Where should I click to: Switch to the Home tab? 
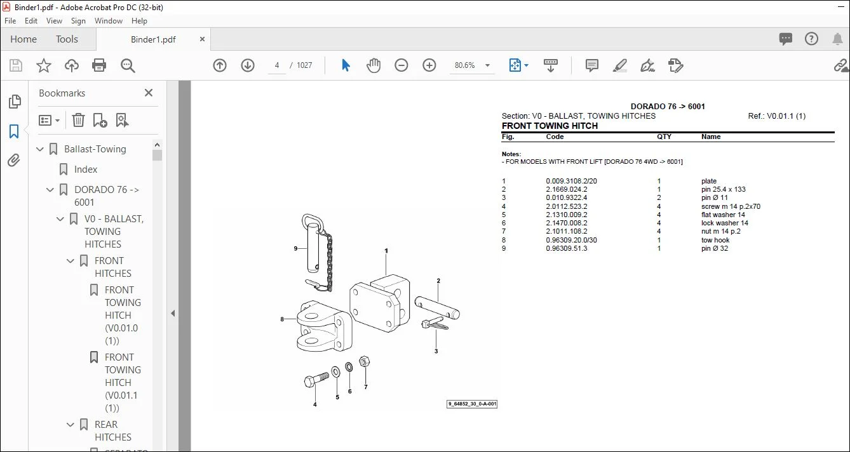[24, 39]
